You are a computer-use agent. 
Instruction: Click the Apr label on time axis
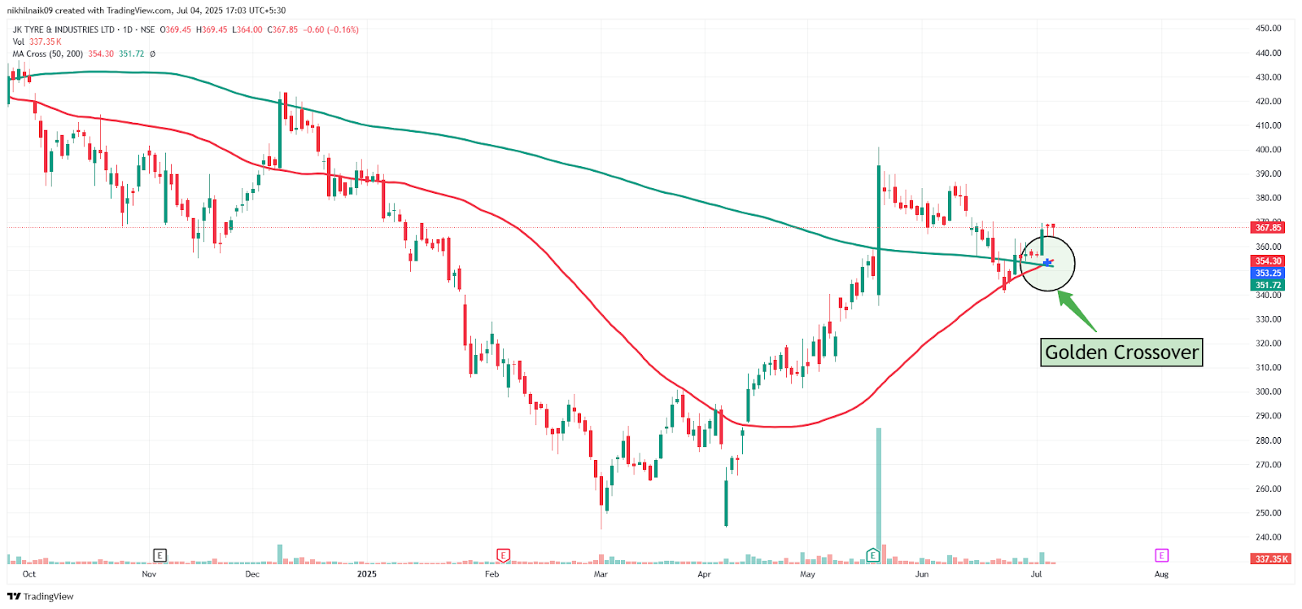point(704,574)
